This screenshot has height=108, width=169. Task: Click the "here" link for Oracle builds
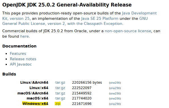pyautogui.click(x=25, y=36)
